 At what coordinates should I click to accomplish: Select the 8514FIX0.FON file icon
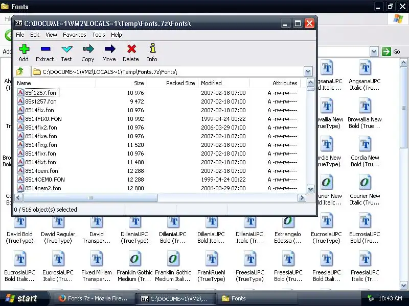(x=20, y=118)
